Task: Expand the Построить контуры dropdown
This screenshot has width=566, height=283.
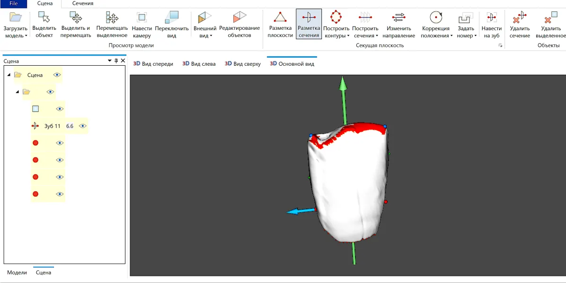Action: click(336, 35)
